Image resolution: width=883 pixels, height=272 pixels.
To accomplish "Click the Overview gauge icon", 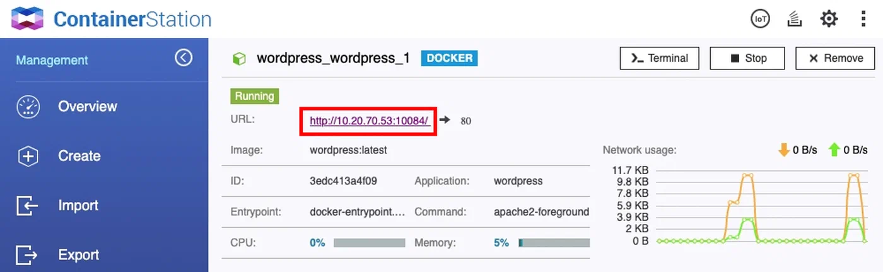I will click(28, 107).
